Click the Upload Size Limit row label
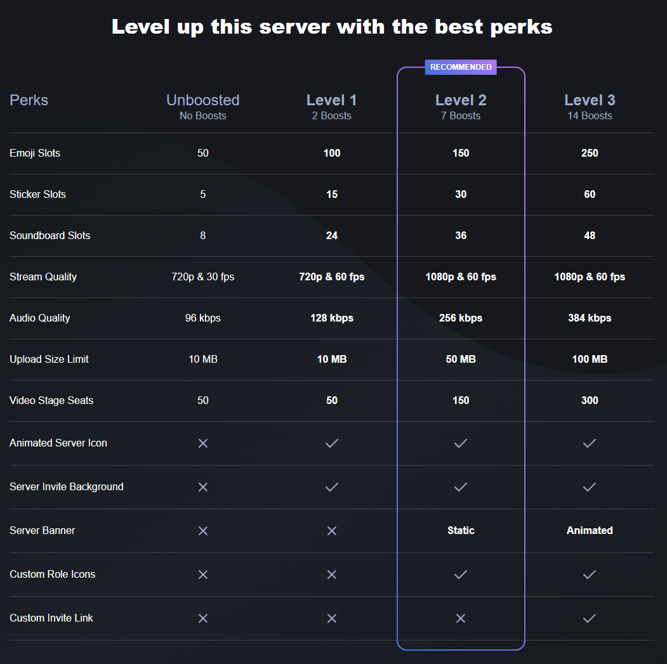The width and height of the screenshot is (667, 664). click(x=49, y=359)
